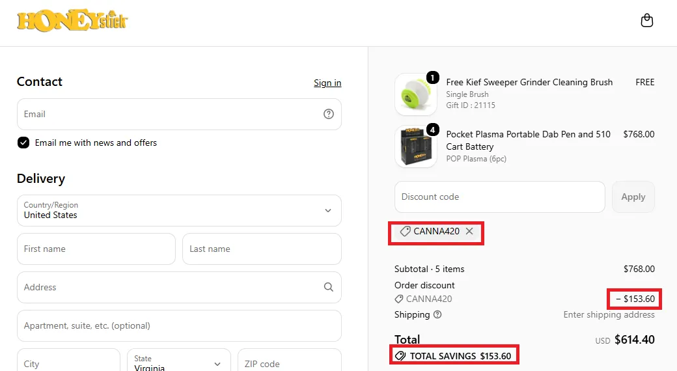Focus the Address input field
This screenshot has height=371, width=677.
point(179,287)
